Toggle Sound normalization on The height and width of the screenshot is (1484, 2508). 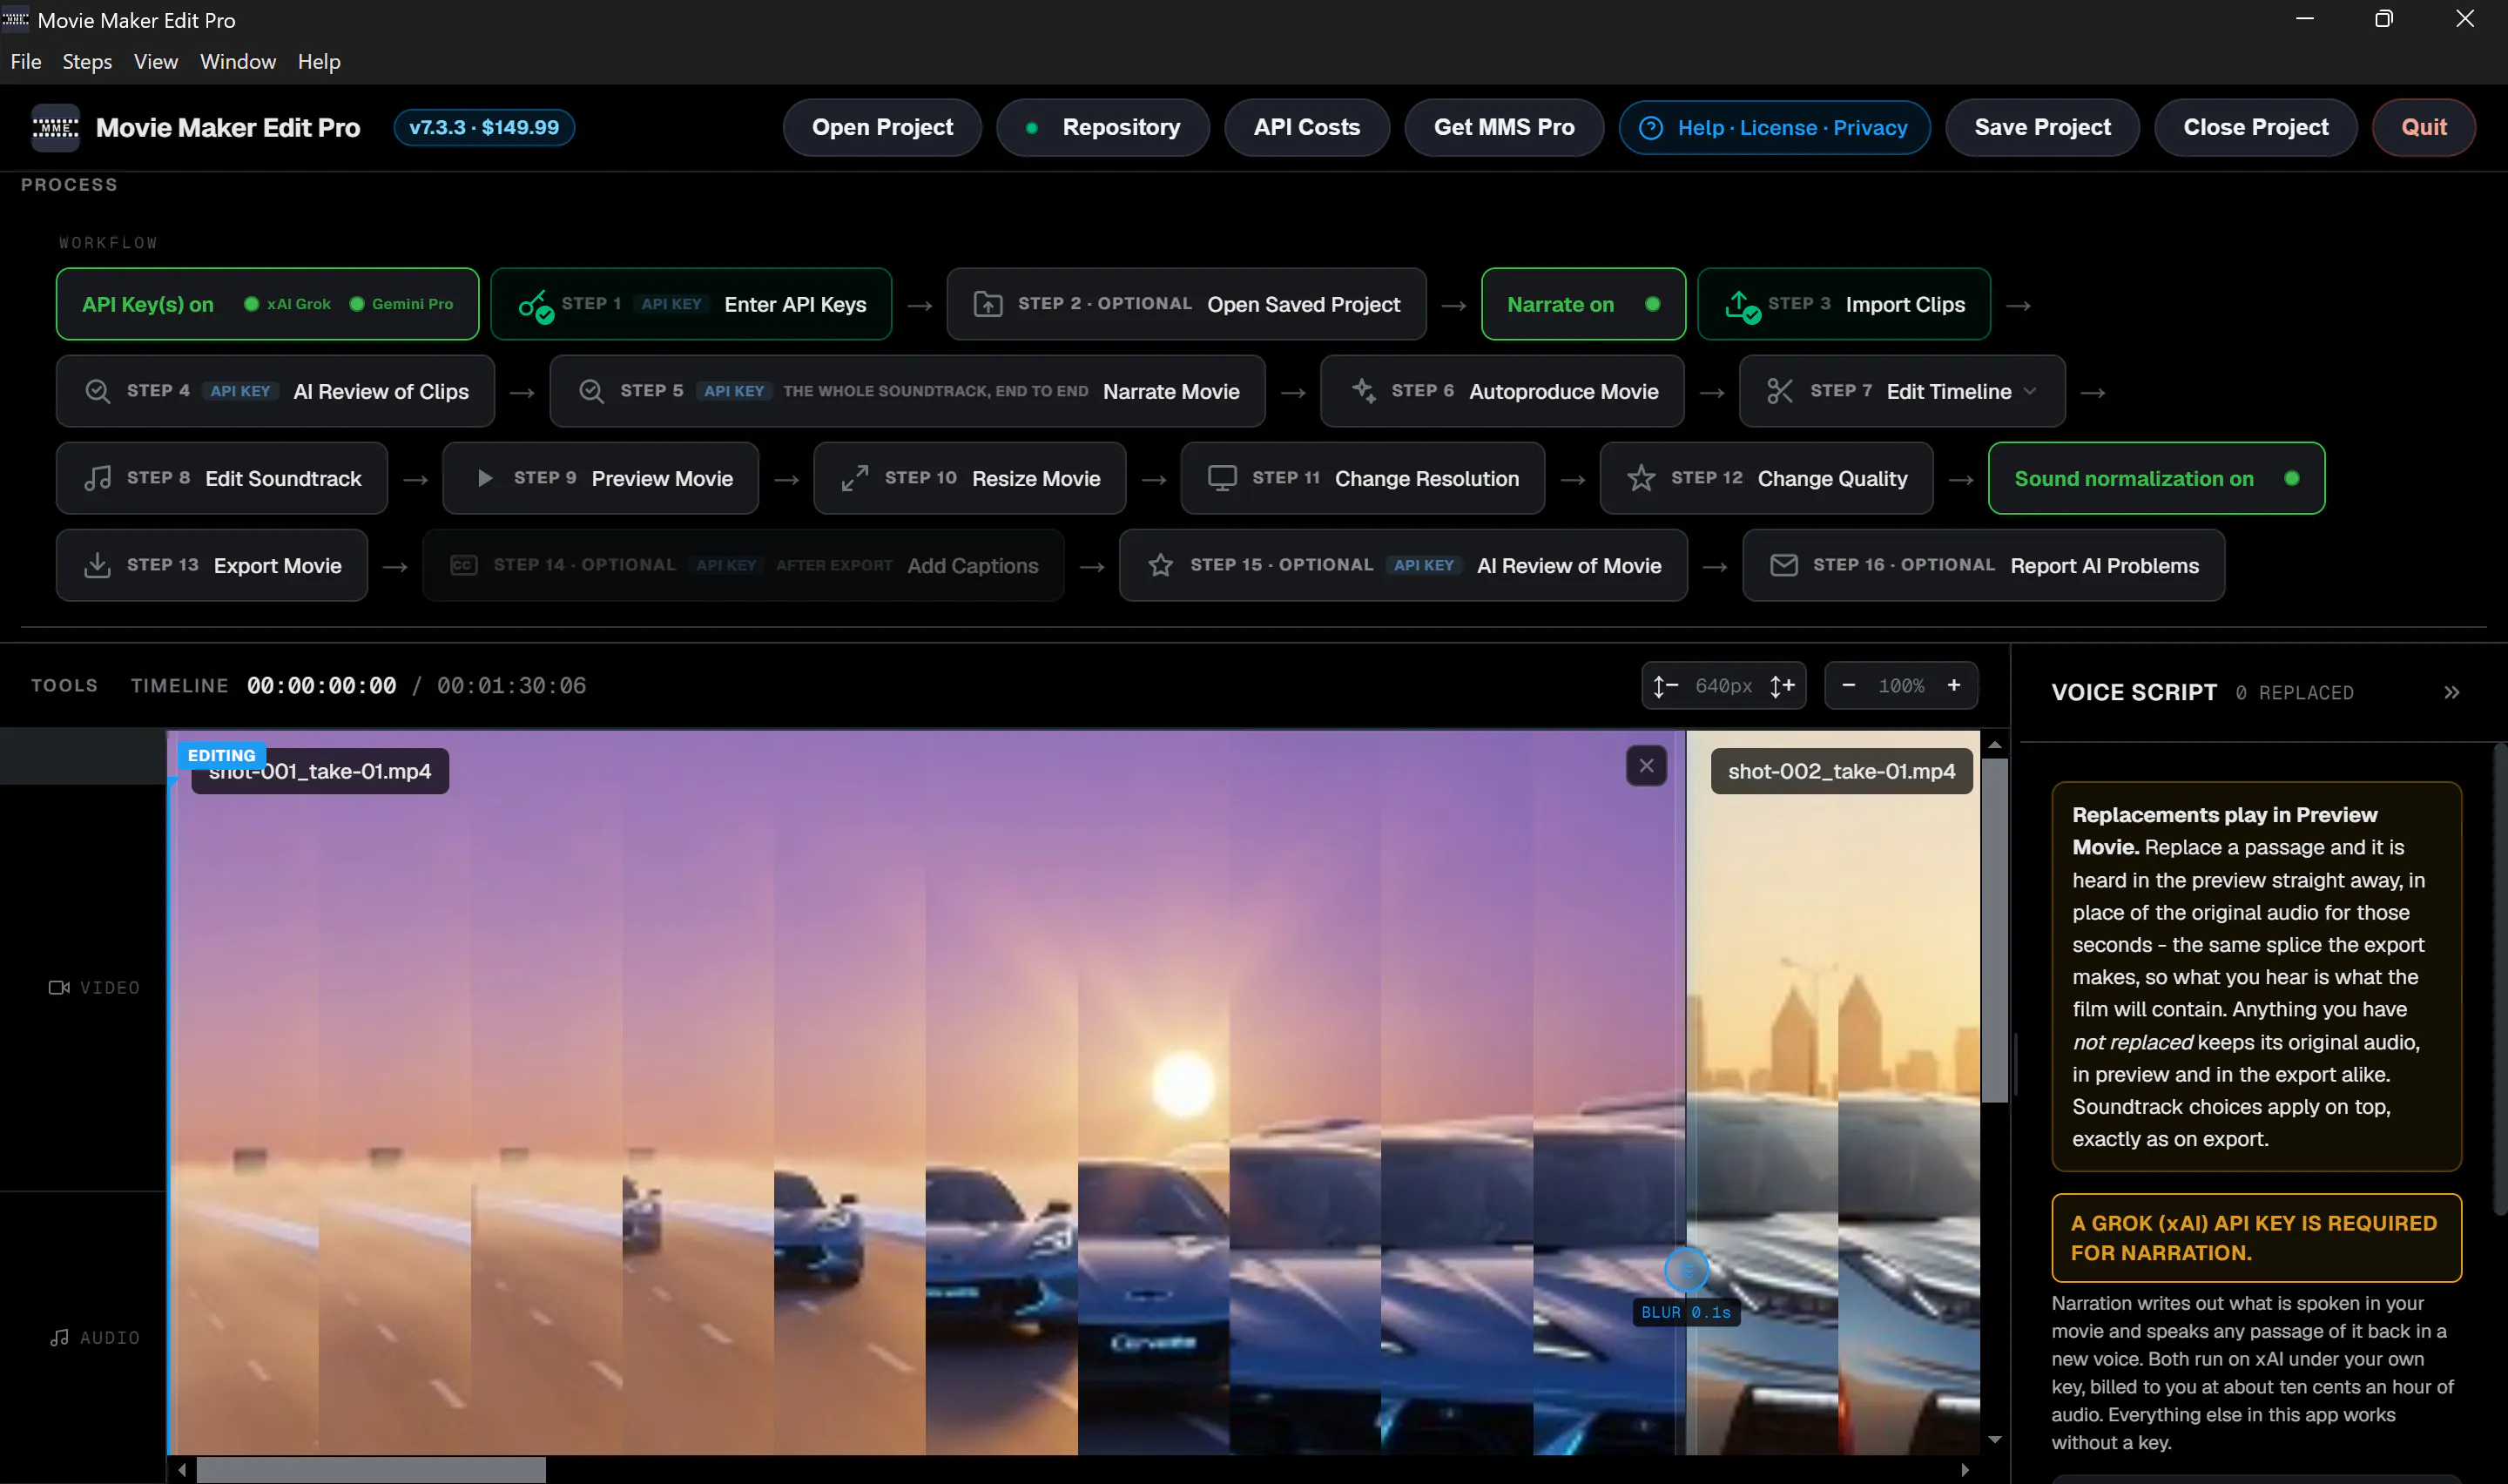2155,478
